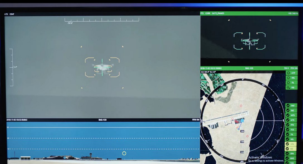This screenshot has width=303, height=164.
Task: Toggle the yellow KIZ checkbox
Action: tap(288, 149)
